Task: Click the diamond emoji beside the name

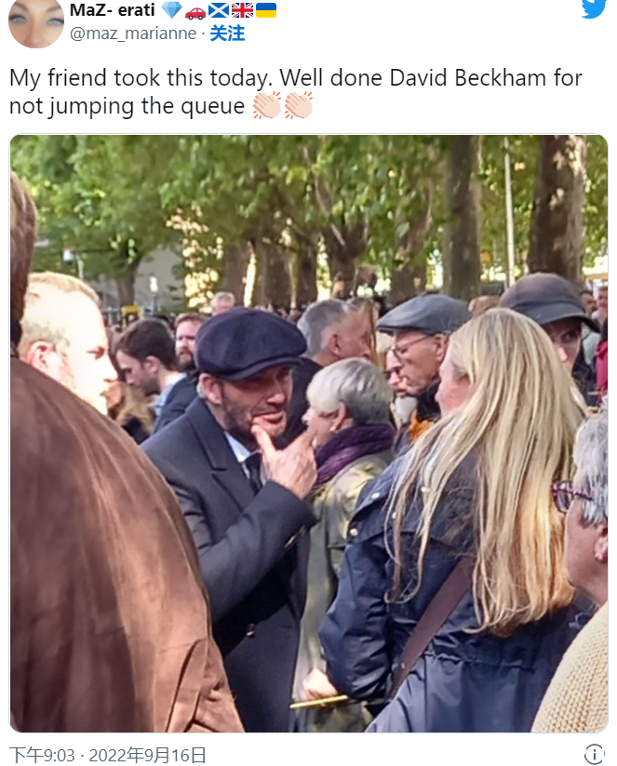Action: pos(171,9)
